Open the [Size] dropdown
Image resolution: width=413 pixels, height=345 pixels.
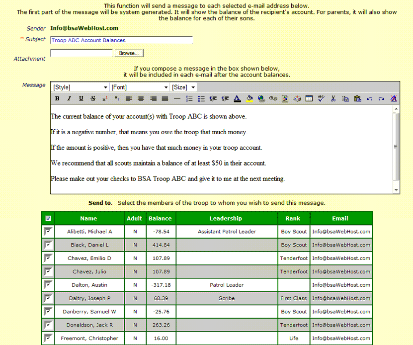pyautogui.click(x=183, y=87)
